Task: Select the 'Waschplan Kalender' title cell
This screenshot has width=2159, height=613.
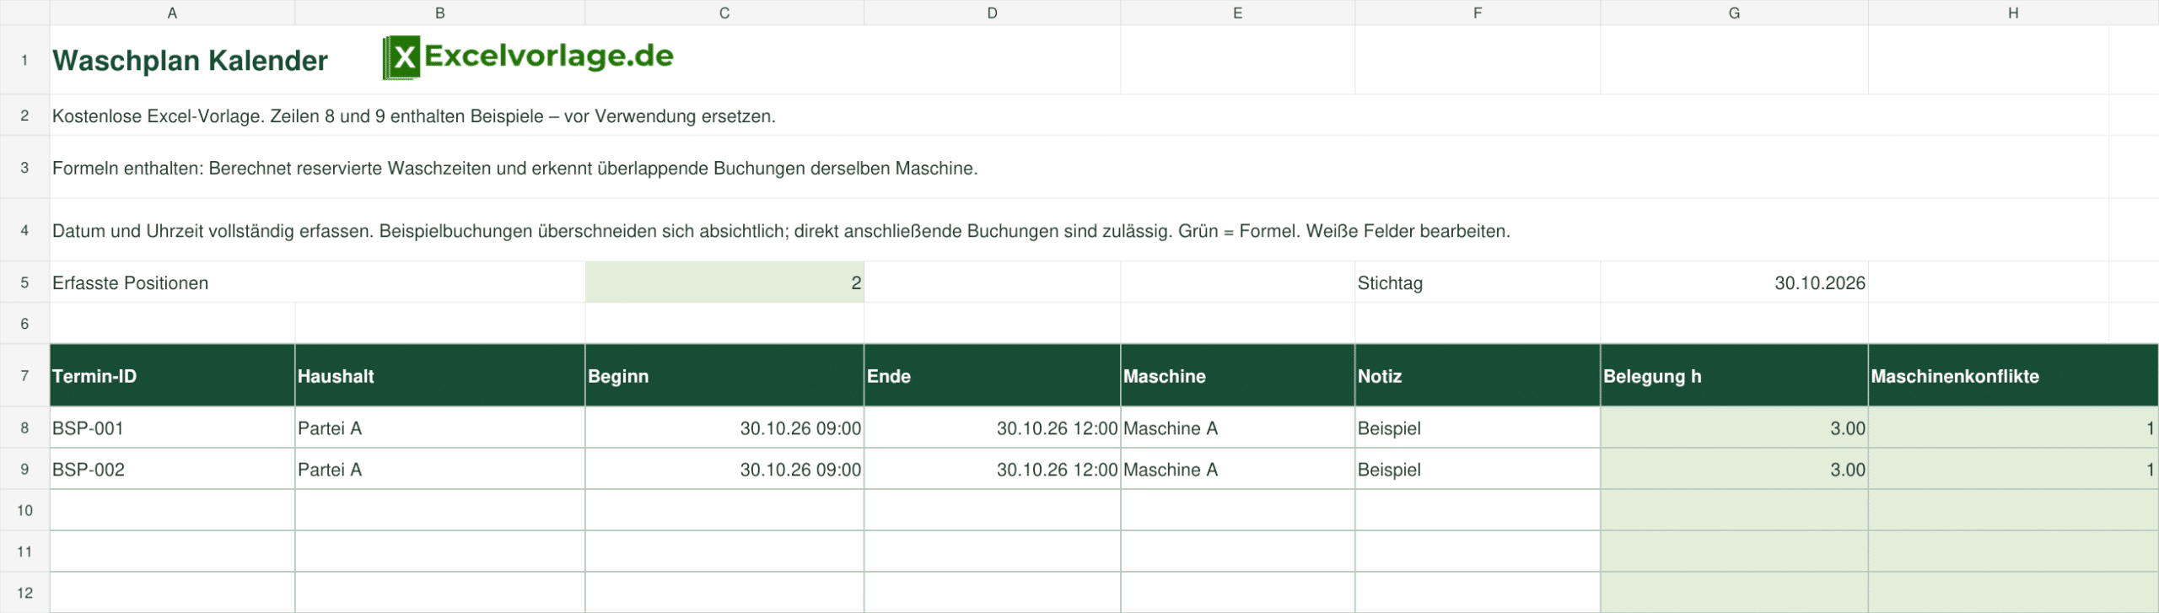Action: 190,61
